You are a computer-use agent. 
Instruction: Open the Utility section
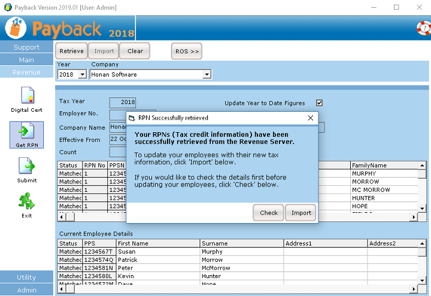27,277
